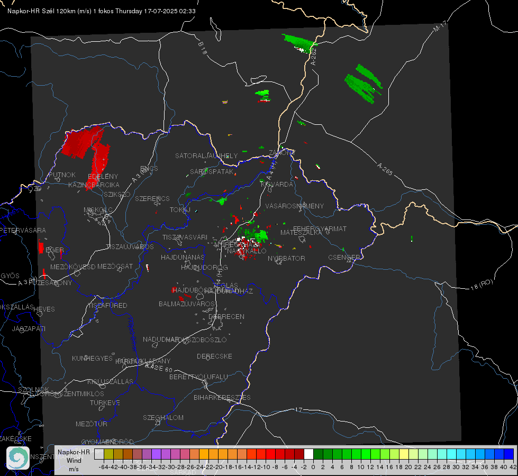
Task: Click the TISZAVASVÁRI town label
Action: coord(185,237)
